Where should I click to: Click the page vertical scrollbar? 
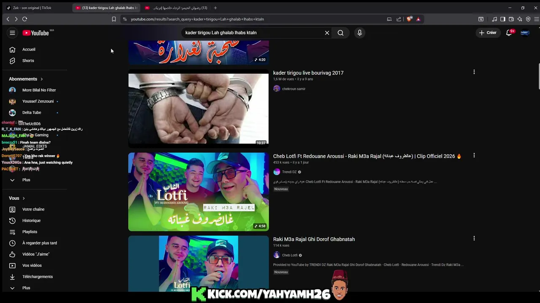click(x=538, y=76)
